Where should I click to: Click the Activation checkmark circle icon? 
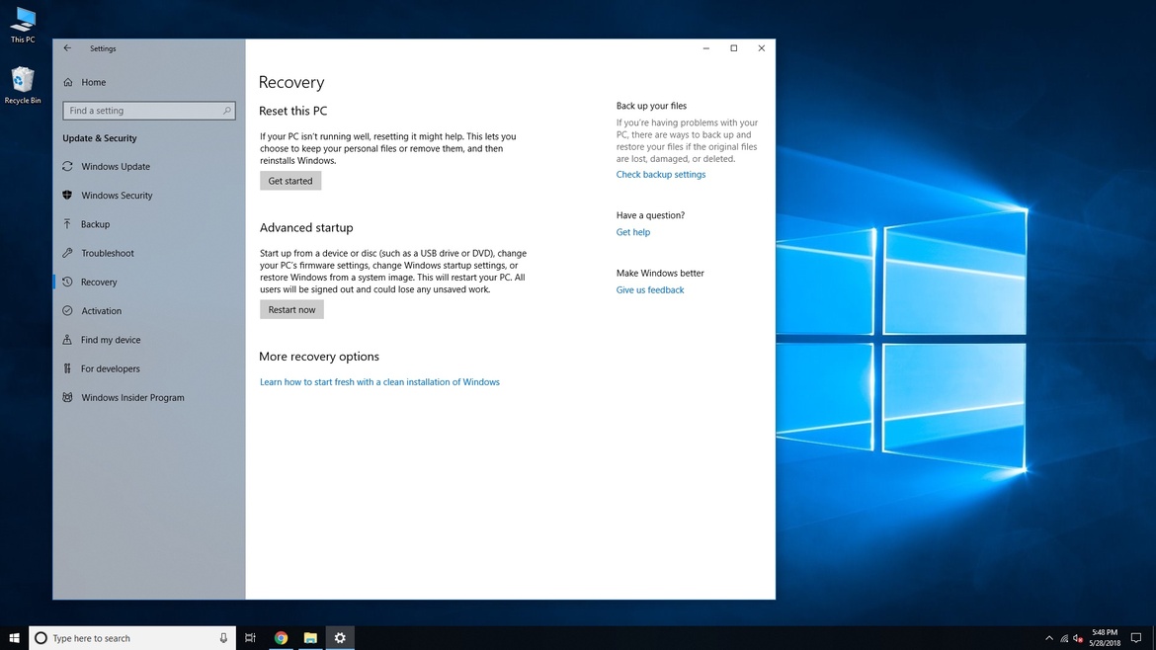click(67, 311)
